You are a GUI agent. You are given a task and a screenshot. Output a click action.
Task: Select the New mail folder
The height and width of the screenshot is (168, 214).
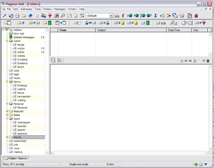coord(19,34)
